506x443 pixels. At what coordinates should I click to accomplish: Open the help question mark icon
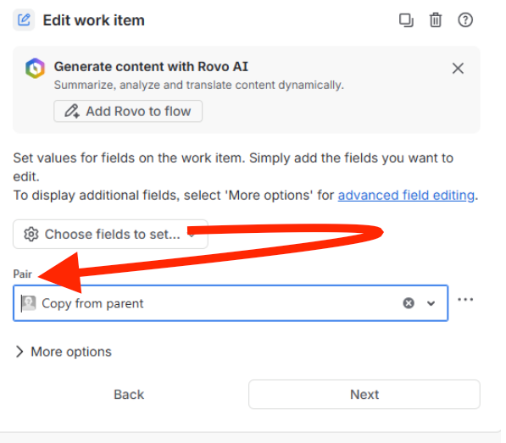tap(465, 20)
